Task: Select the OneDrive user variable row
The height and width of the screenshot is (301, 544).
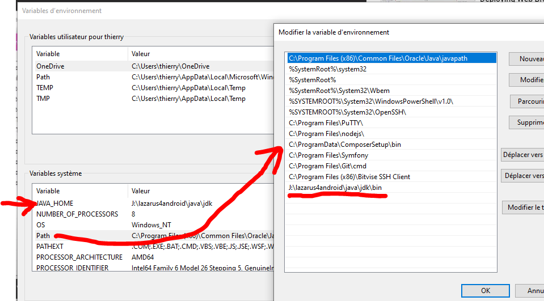Action: 50,66
